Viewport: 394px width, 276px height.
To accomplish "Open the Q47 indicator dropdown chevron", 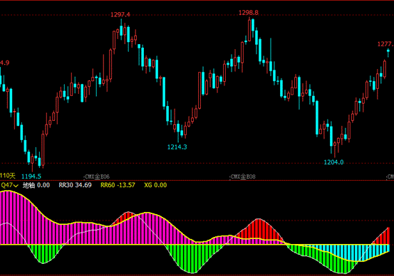I will click(x=16, y=186).
